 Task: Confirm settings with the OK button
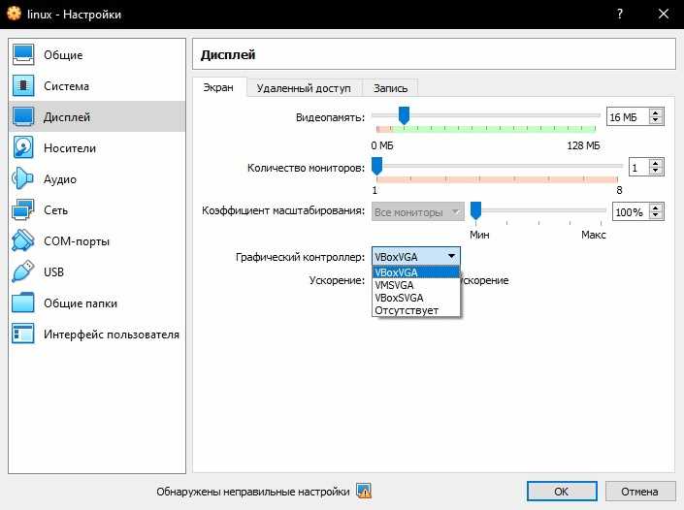pos(562,492)
